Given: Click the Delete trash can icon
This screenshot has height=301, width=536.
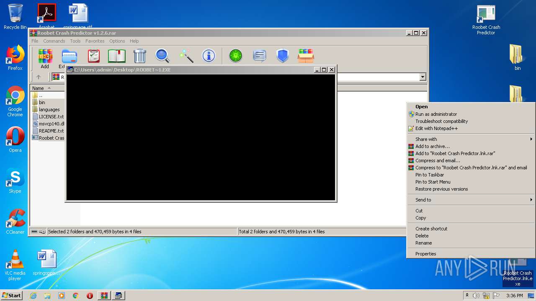Looking at the screenshot, I should [x=140, y=56].
